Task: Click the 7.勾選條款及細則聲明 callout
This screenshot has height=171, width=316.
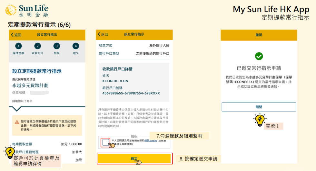Action: pos(179,136)
